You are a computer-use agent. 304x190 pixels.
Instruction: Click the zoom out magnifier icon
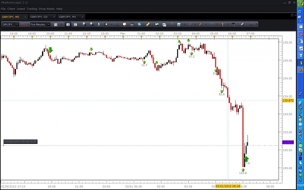pos(91,24)
